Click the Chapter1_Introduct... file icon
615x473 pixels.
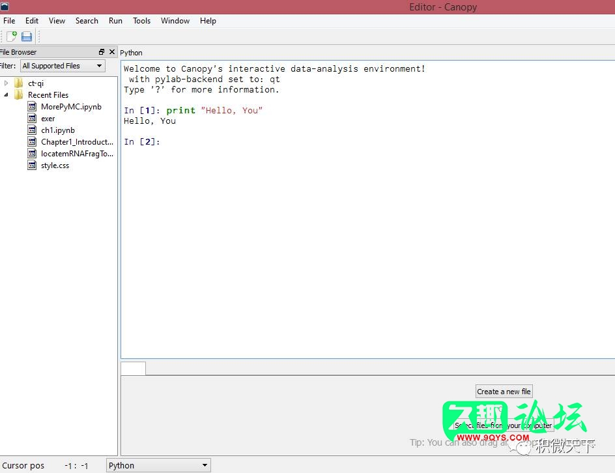(x=32, y=142)
